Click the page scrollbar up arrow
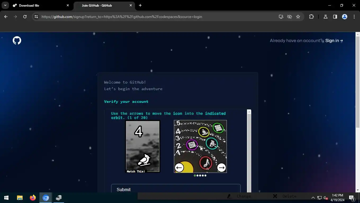The image size is (360, 203). (x=358, y=34)
